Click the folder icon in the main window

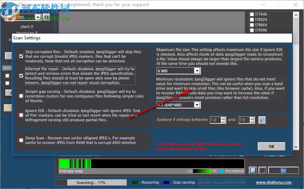tap(8, 108)
